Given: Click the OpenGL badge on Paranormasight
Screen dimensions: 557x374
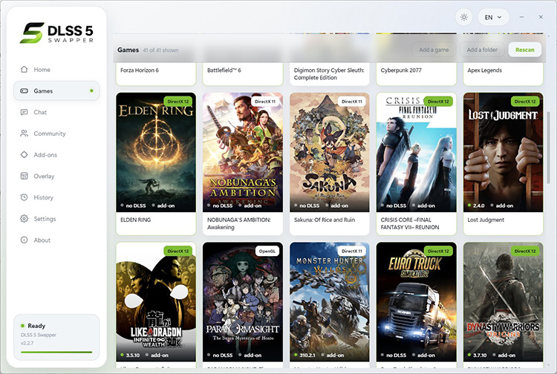Looking at the screenshot, I should pyautogui.click(x=267, y=252).
